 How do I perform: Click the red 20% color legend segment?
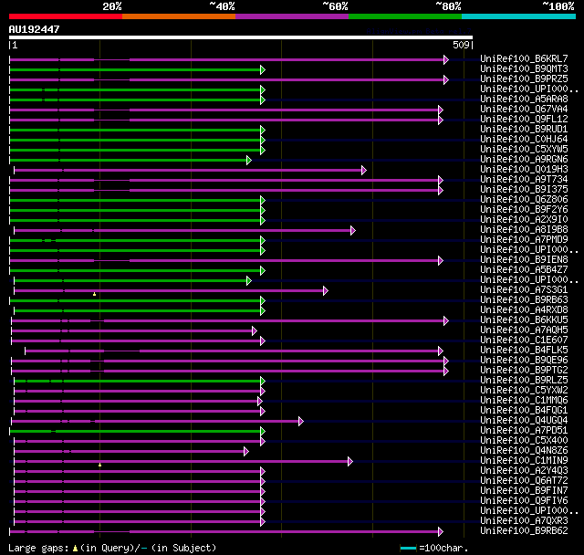(66, 16)
